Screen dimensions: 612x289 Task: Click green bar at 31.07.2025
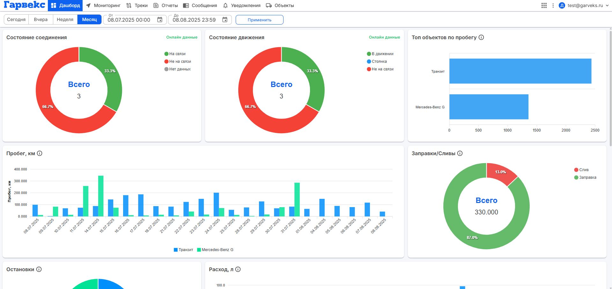[x=297, y=199]
